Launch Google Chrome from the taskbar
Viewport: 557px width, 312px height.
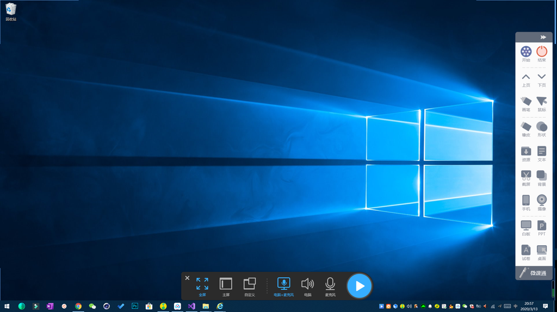pos(78,306)
